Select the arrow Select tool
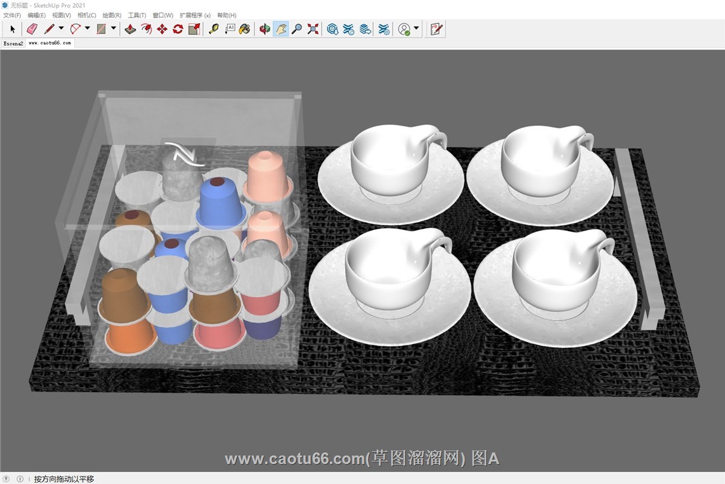Viewport: 725px width, 484px height. 13,29
